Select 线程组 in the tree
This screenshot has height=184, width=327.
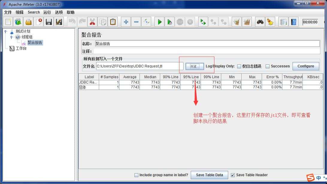27,37
